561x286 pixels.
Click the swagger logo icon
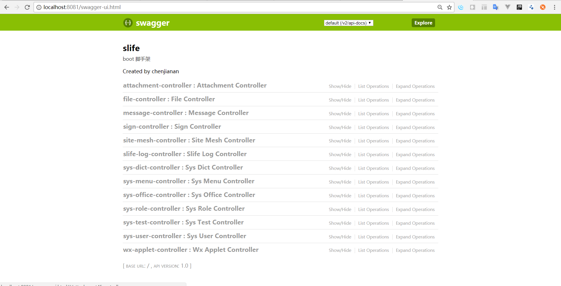point(128,22)
